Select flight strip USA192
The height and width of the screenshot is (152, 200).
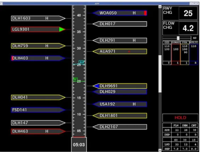[120, 104]
